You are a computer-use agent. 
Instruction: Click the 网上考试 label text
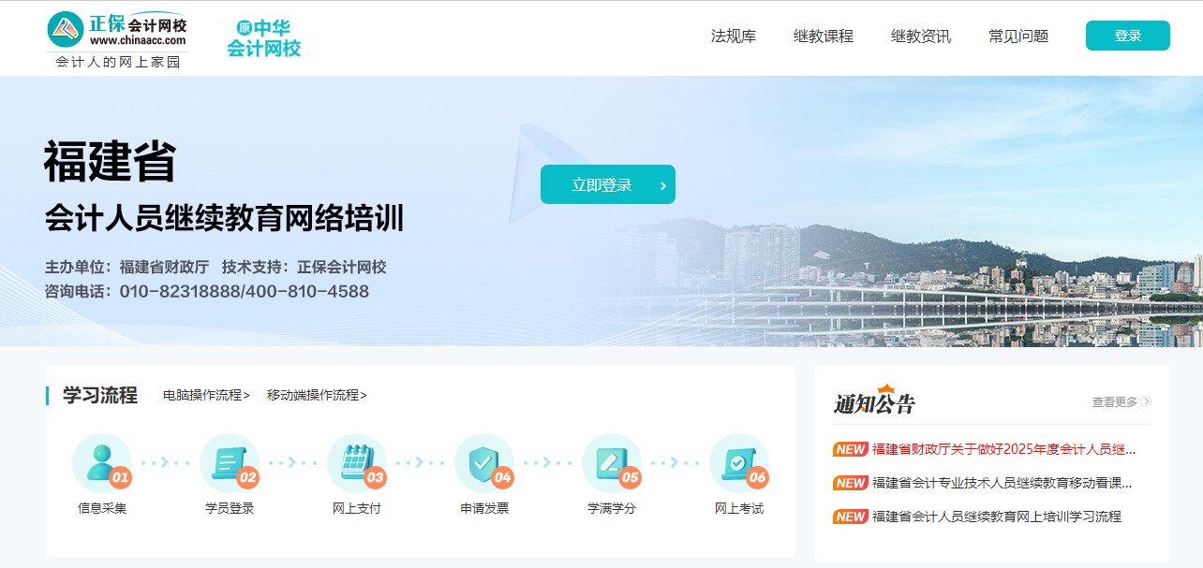[739, 508]
